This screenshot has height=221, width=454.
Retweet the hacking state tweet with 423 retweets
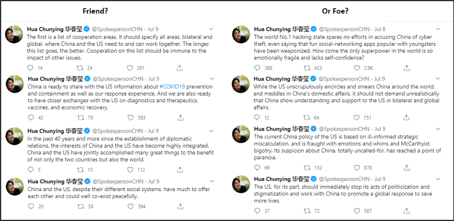click(x=307, y=68)
